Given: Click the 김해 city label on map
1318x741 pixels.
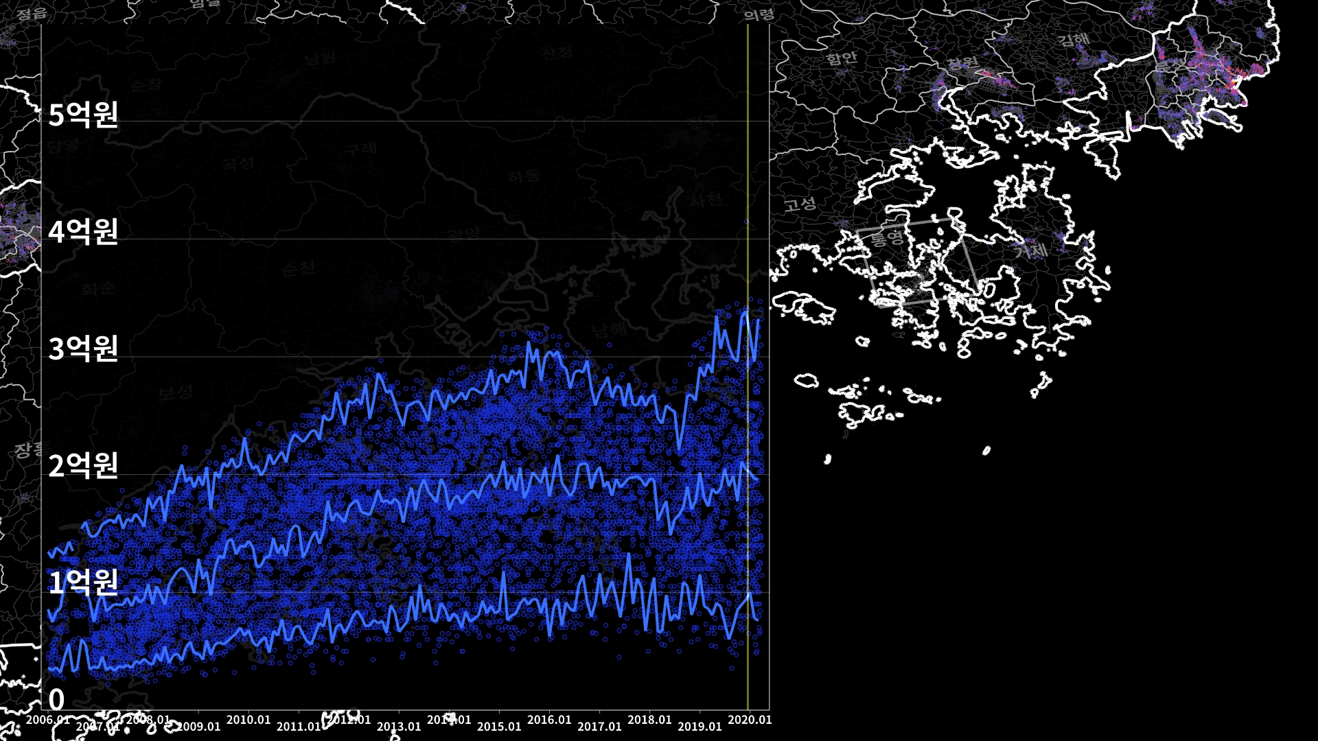Looking at the screenshot, I should click(1073, 40).
